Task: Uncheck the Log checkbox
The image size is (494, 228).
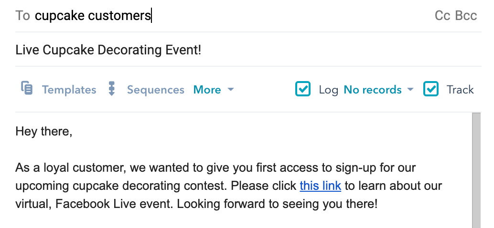Action: coord(303,89)
